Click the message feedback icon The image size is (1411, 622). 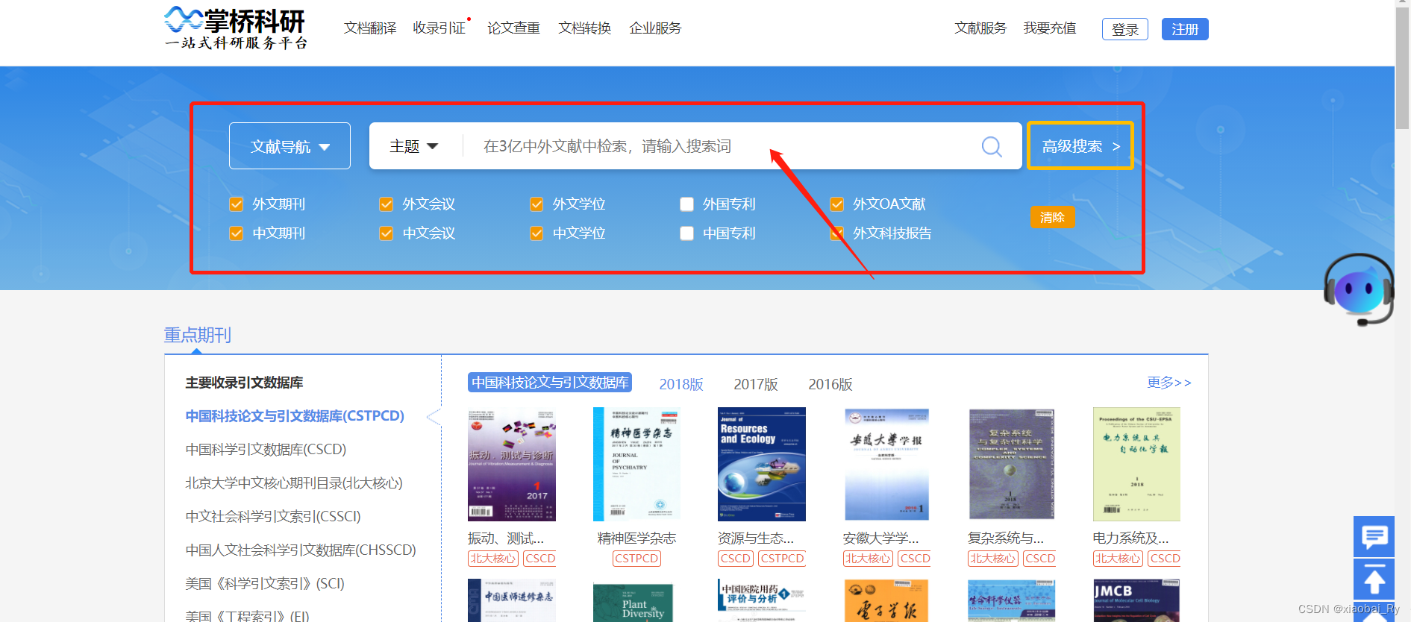[1374, 536]
